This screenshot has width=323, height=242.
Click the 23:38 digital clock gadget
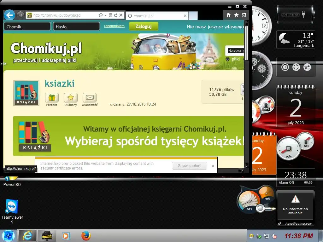295,175
